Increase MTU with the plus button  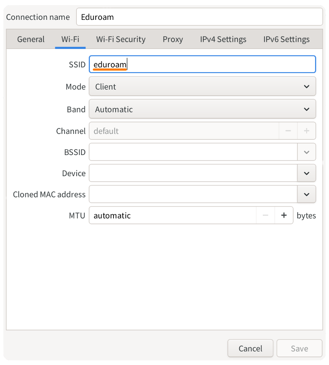pos(284,215)
